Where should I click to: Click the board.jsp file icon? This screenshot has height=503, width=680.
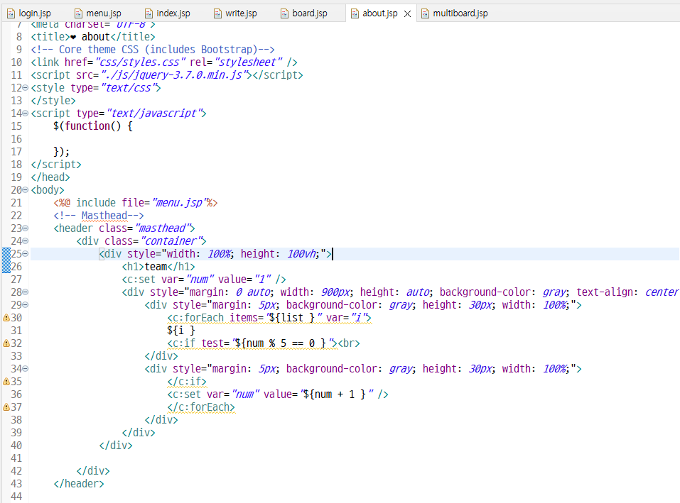point(284,14)
